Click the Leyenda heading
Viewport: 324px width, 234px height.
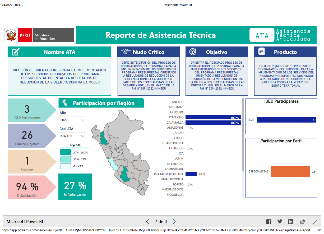(x=75, y=145)
